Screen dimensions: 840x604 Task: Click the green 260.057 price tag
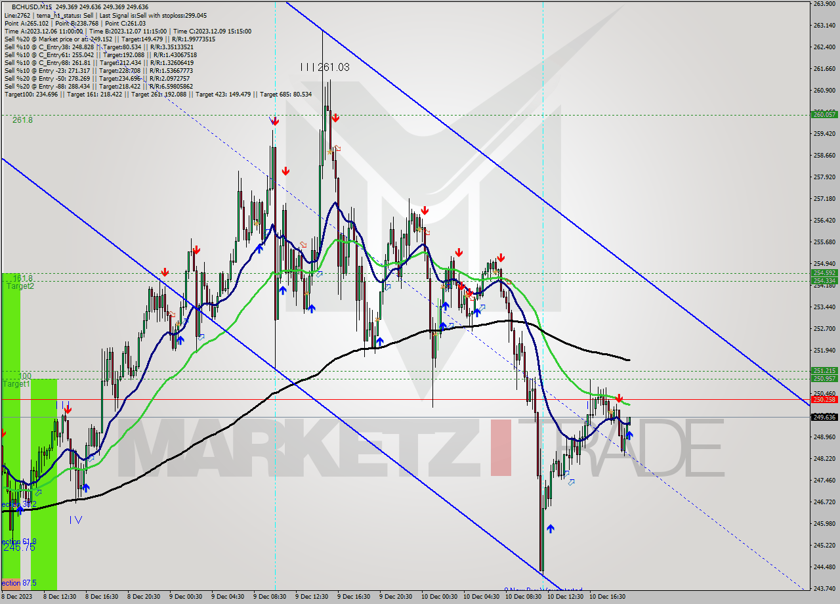[824, 114]
